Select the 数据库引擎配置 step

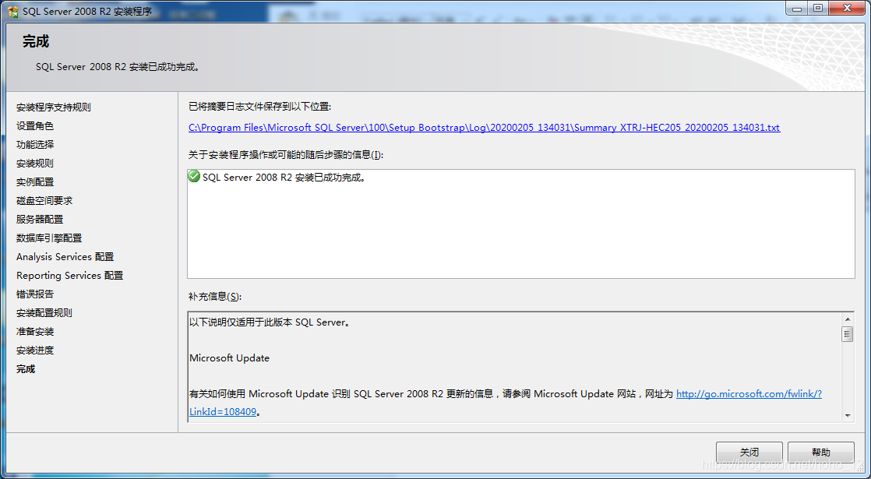49,238
